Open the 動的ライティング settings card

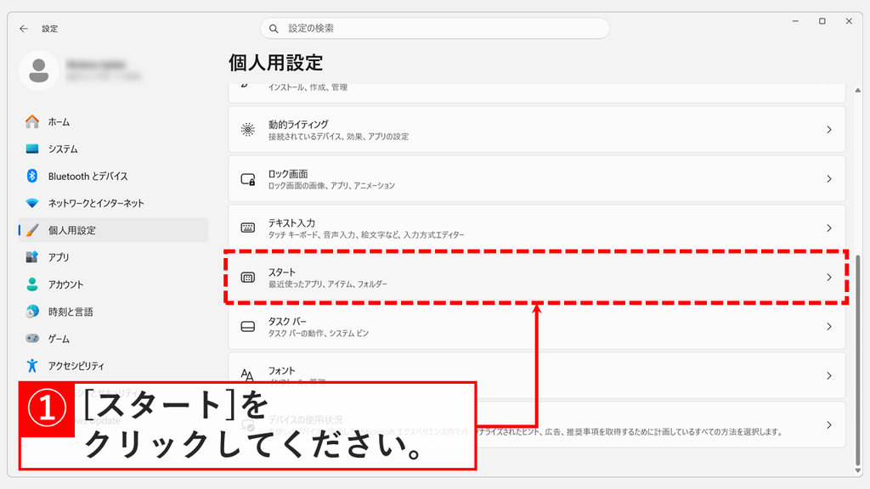[x=537, y=130]
